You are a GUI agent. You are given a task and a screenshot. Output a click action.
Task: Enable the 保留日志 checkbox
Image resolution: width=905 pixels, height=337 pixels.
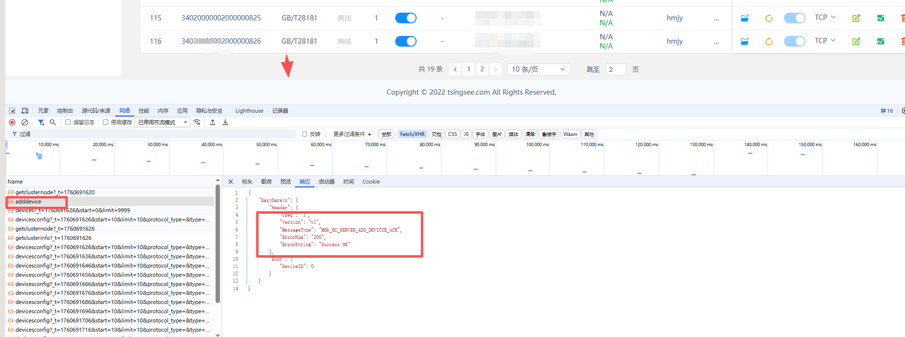coord(68,122)
